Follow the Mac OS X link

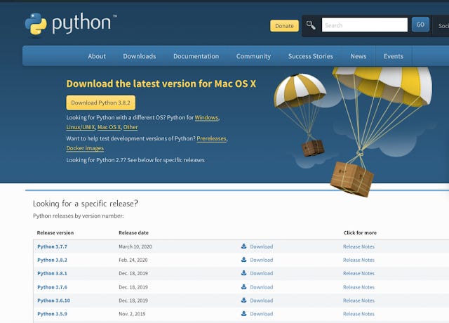pyautogui.click(x=109, y=127)
